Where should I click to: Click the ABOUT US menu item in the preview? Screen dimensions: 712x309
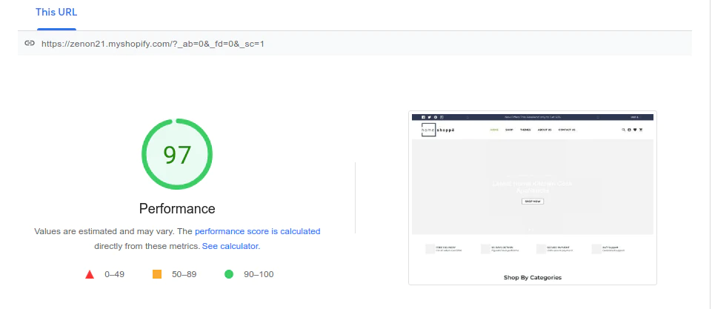point(545,130)
